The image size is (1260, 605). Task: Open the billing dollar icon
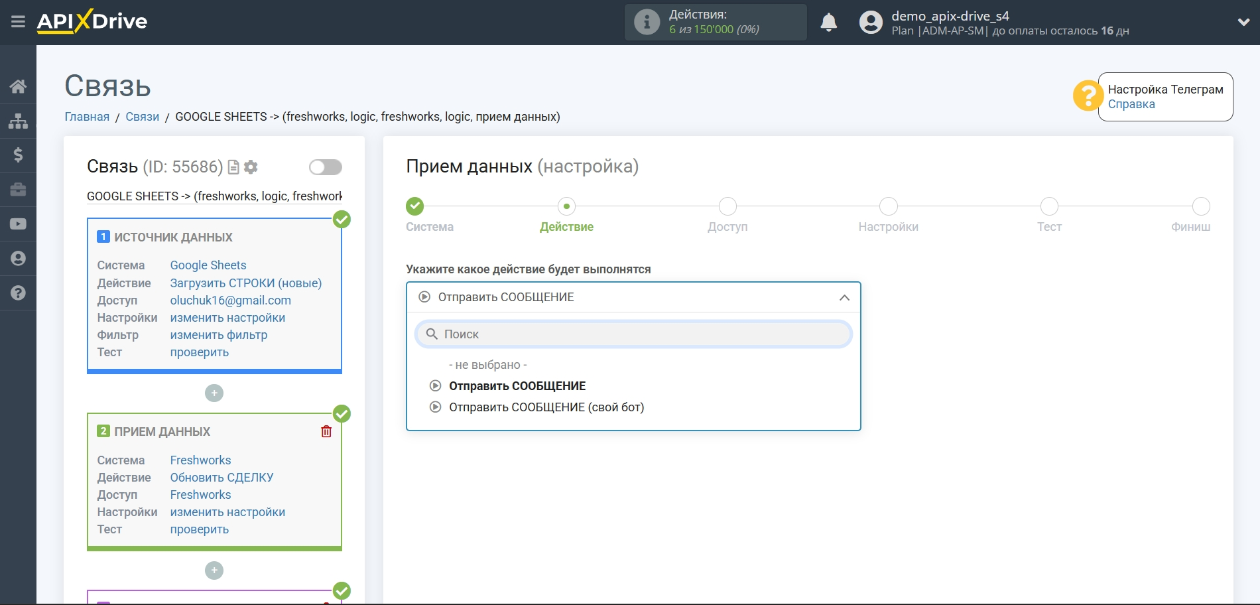click(18, 155)
